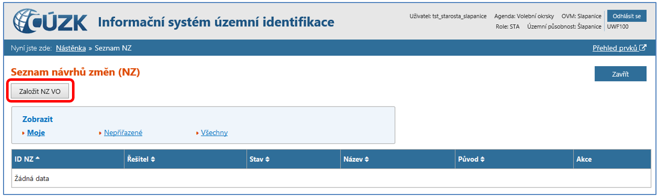This screenshot has width=658, height=196.
Task: Click the Seznam NZ breadcrumb text
Action: (x=113, y=48)
